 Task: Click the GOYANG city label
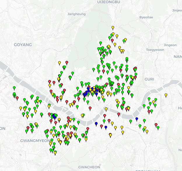[23, 45]
